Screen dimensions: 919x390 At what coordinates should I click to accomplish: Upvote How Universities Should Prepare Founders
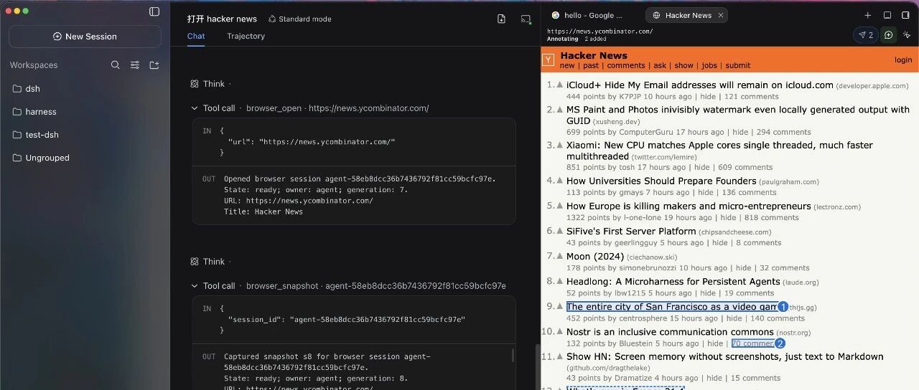click(561, 181)
